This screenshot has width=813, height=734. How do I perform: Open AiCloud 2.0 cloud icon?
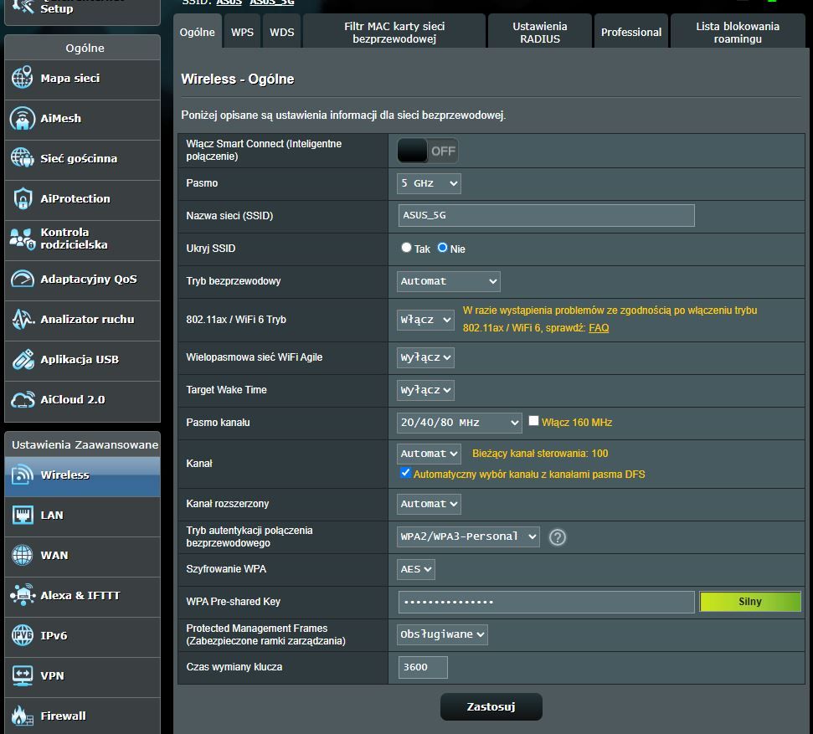23,400
